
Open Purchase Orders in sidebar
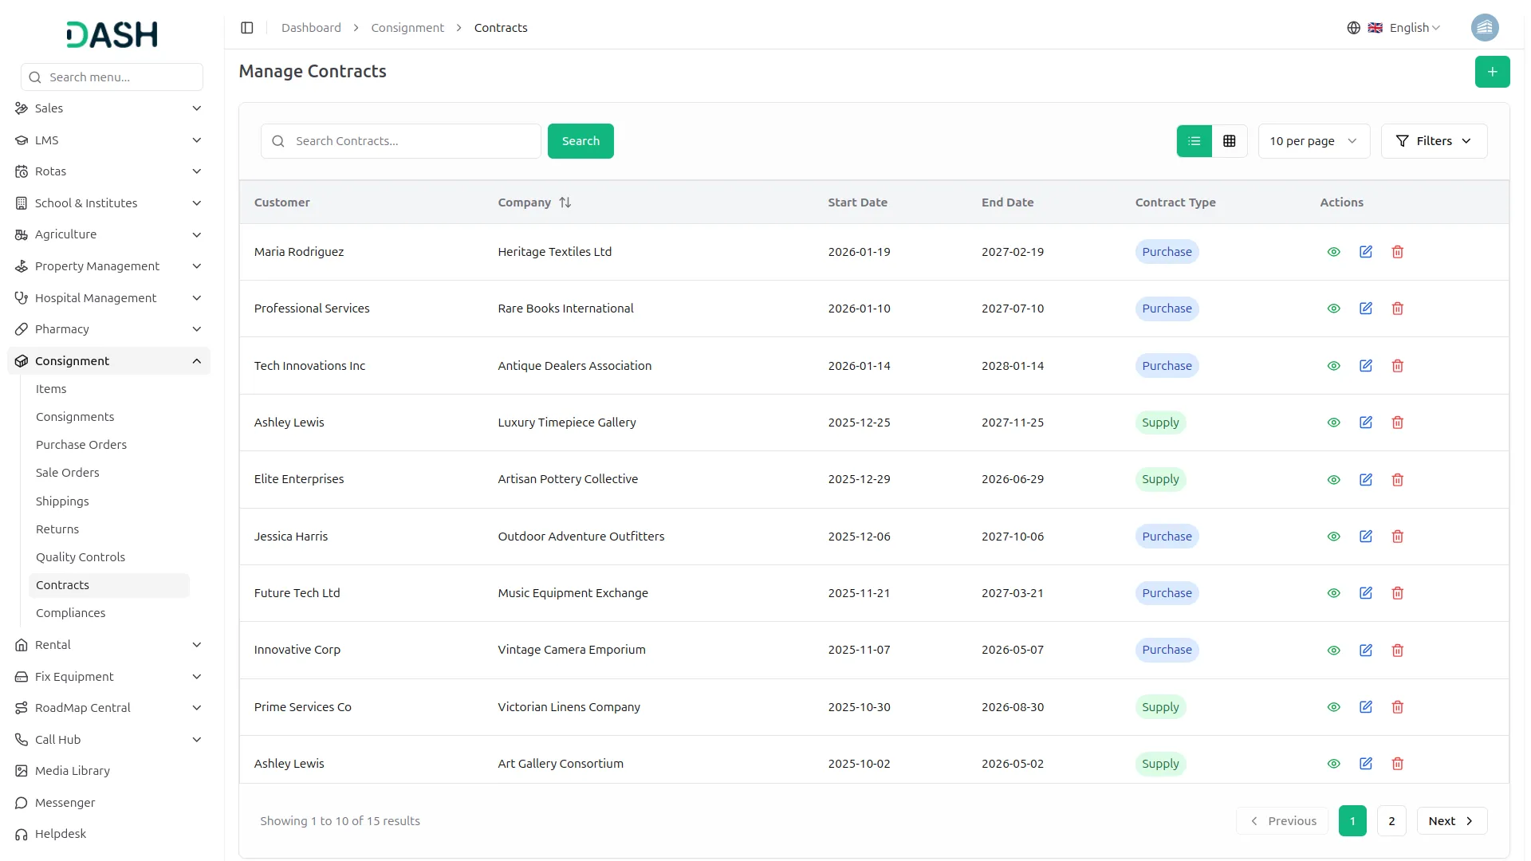click(x=81, y=445)
